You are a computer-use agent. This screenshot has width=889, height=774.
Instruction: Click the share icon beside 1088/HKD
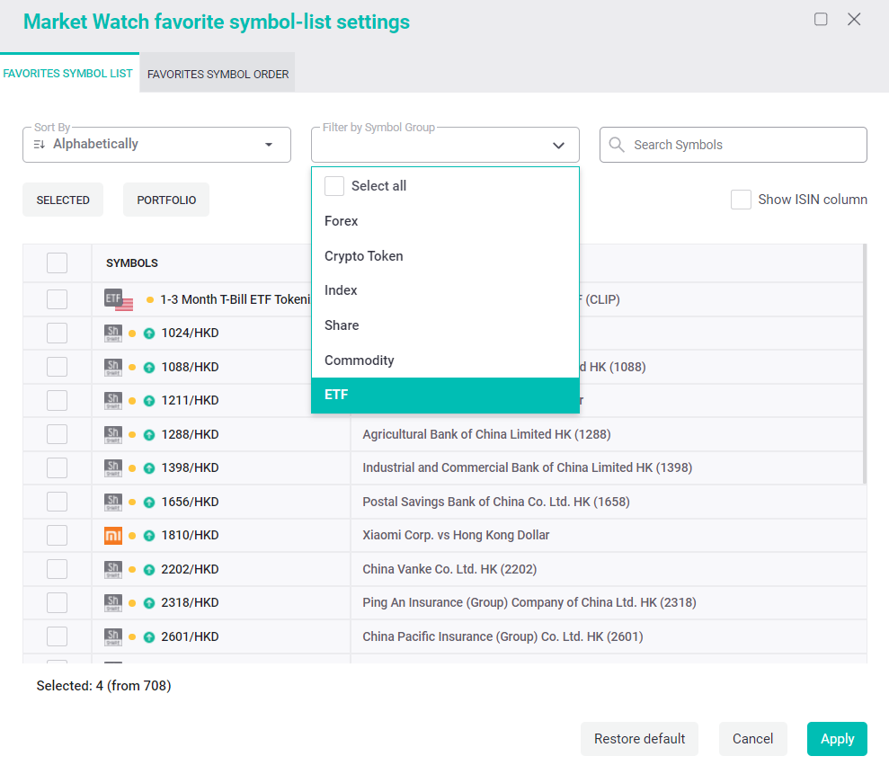tap(113, 367)
